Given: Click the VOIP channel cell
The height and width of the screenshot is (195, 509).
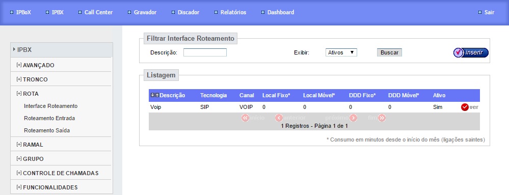Looking at the screenshot, I should coord(246,107).
